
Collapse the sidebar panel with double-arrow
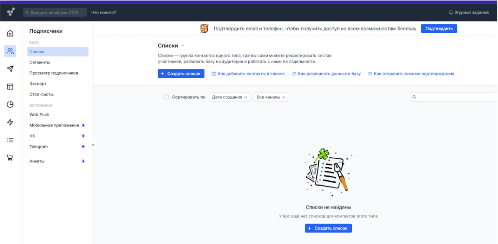coord(93,145)
